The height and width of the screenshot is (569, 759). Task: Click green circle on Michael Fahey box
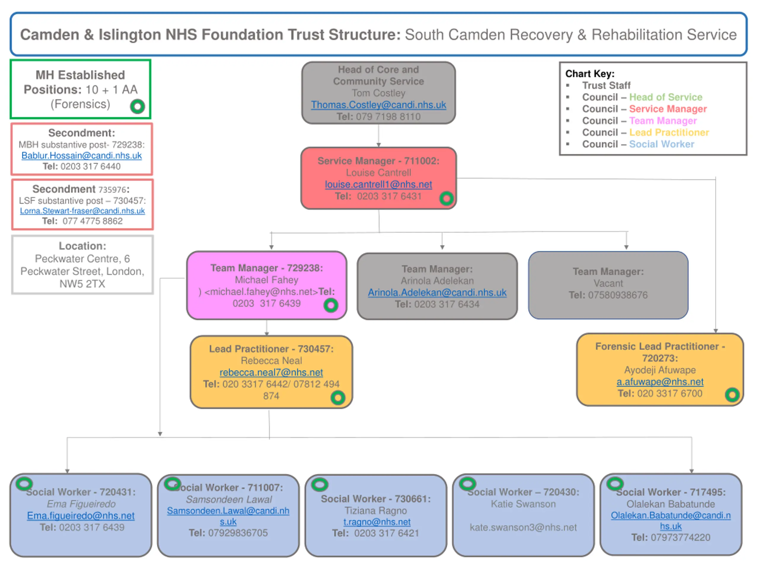[331, 305]
